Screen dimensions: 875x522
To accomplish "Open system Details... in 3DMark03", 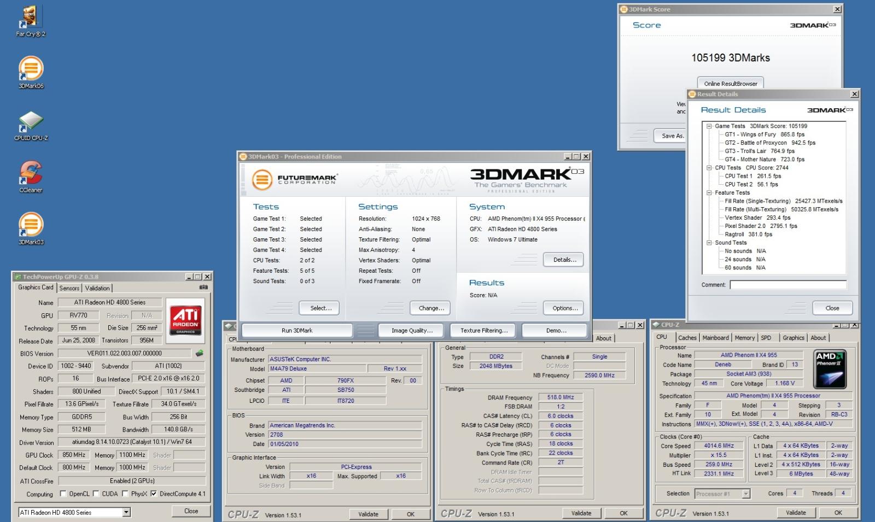I will click(563, 260).
